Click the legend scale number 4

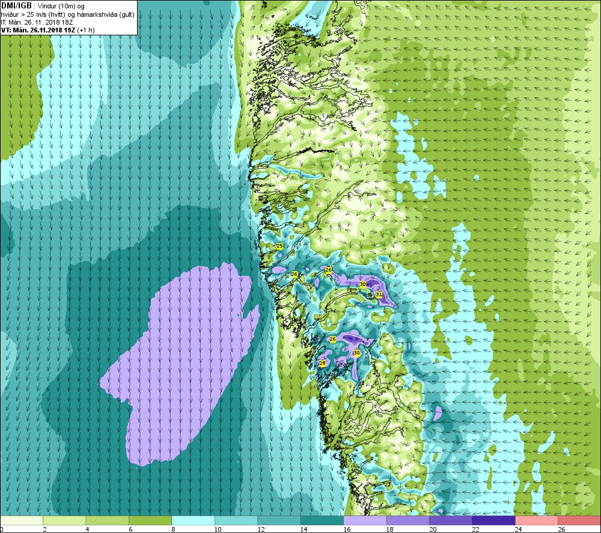coord(88,529)
